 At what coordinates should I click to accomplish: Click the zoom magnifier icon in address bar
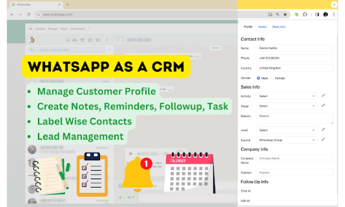point(278,14)
